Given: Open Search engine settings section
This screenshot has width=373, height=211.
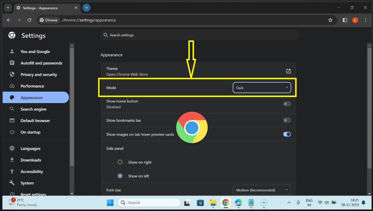Looking at the screenshot, I should click(33, 109).
